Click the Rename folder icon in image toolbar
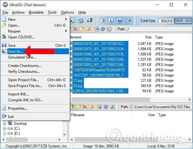The width and height of the screenshot is (193, 149). tap(88, 29)
